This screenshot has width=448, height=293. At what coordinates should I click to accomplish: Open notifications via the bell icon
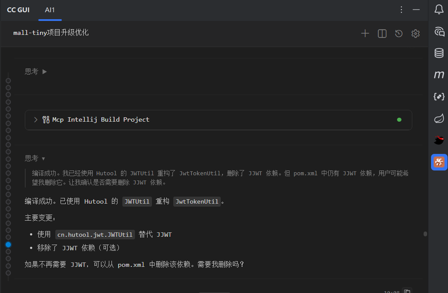438,9
